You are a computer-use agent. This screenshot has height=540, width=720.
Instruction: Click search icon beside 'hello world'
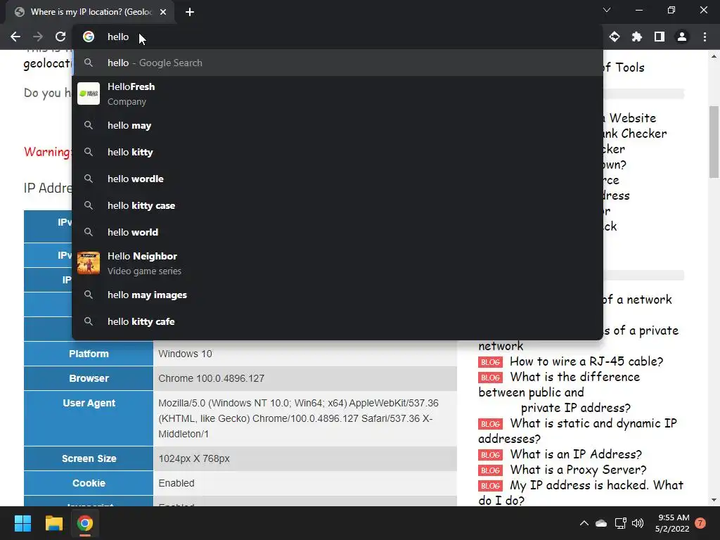(x=89, y=231)
